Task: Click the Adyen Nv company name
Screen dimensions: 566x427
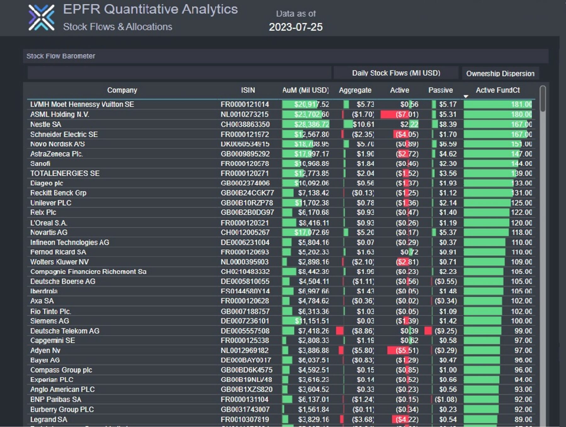Action: pos(45,351)
